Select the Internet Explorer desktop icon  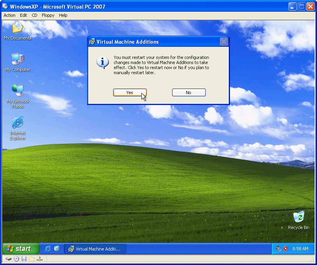[18, 128]
